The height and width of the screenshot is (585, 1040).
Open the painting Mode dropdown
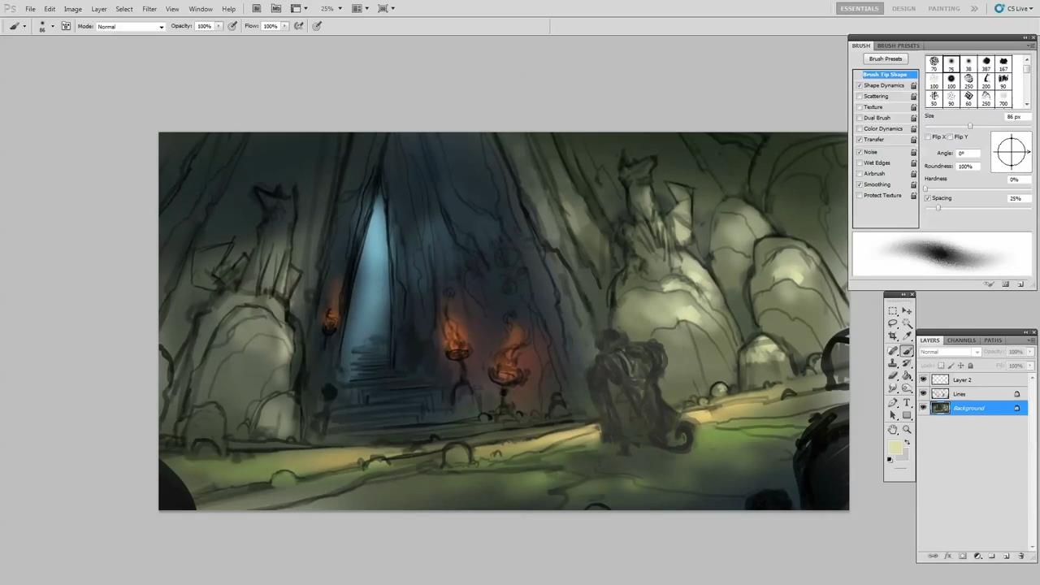pyautogui.click(x=131, y=27)
